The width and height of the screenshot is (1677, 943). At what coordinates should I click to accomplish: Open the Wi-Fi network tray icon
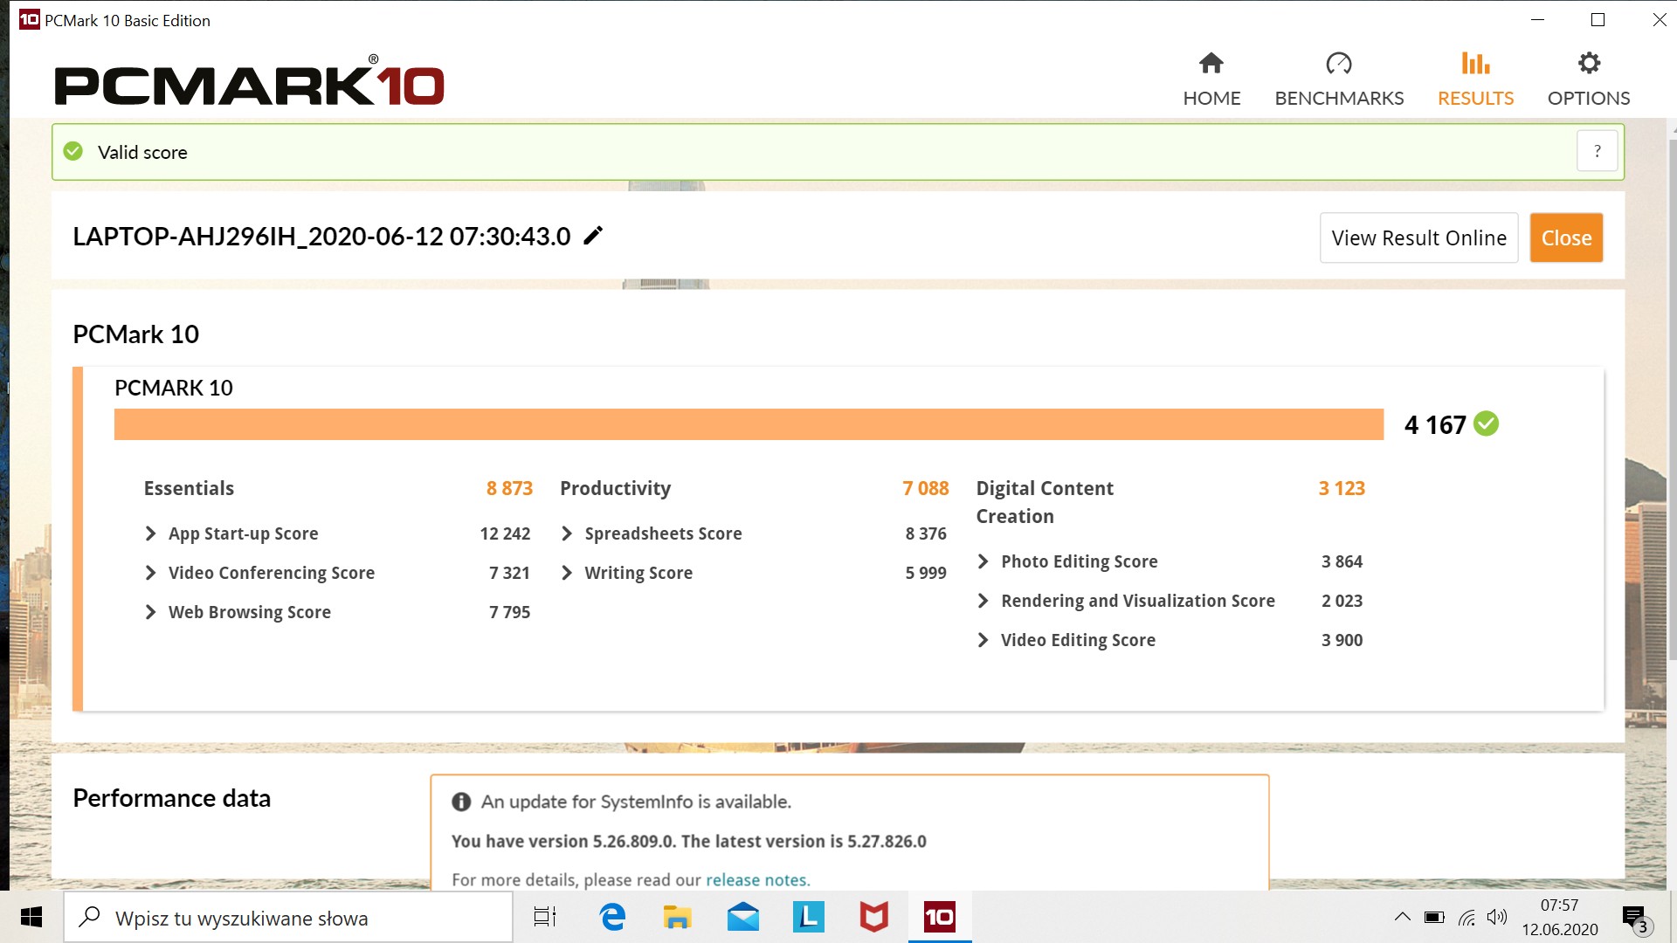click(x=1467, y=917)
